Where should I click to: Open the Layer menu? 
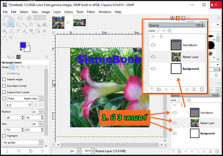click(57, 12)
